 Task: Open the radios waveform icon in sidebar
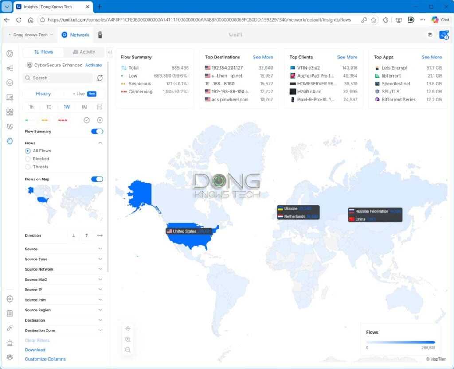pos(10,126)
